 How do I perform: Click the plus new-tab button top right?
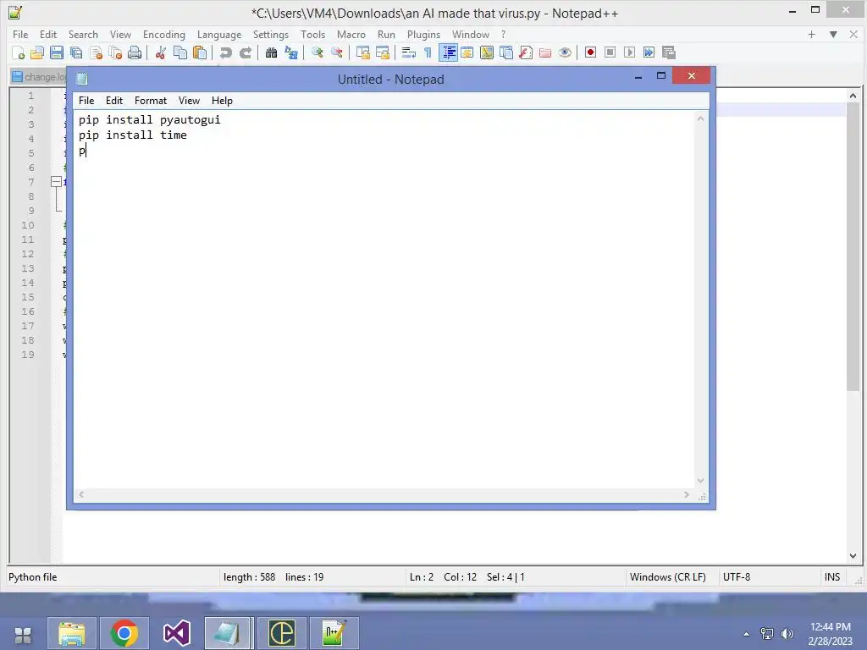tap(811, 34)
